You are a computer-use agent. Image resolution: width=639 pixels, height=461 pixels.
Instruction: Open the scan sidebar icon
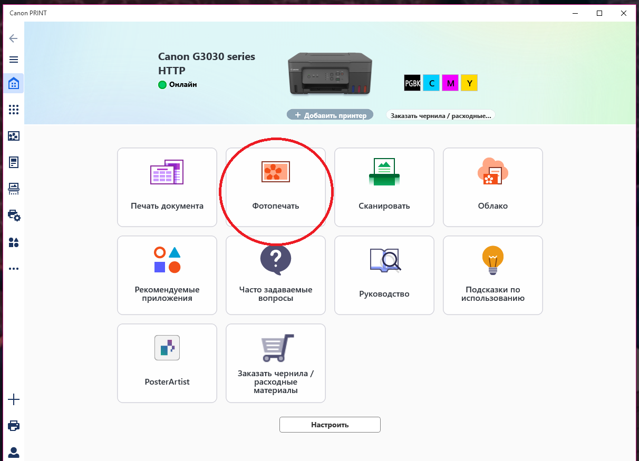(14, 188)
